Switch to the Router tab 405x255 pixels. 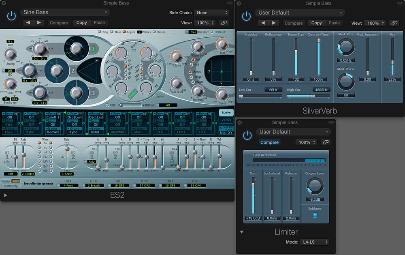226,113
